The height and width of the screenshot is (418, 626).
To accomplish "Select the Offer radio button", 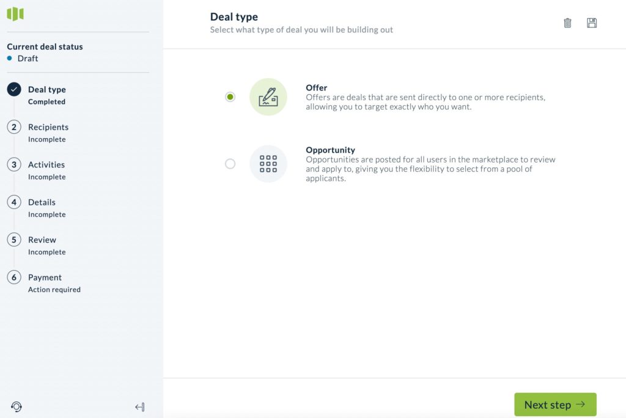I will point(230,97).
